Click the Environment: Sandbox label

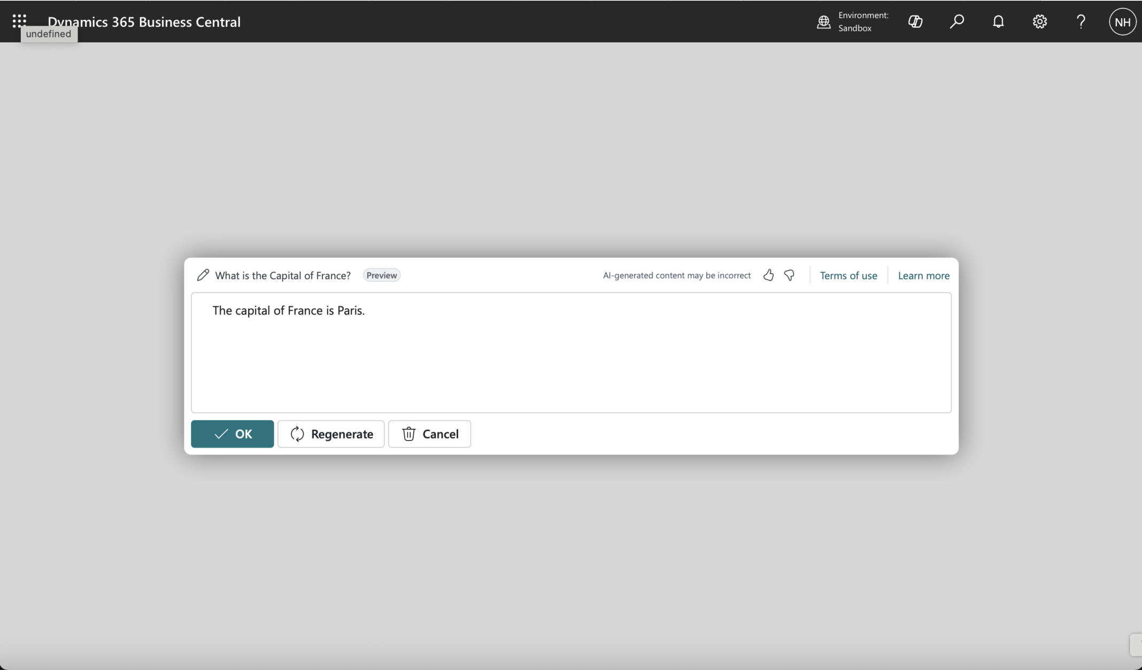coord(862,21)
